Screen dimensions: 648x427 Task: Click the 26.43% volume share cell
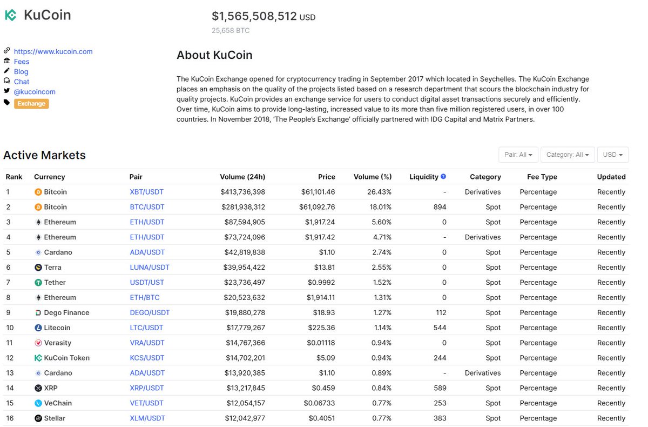pyautogui.click(x=380, y=192)
